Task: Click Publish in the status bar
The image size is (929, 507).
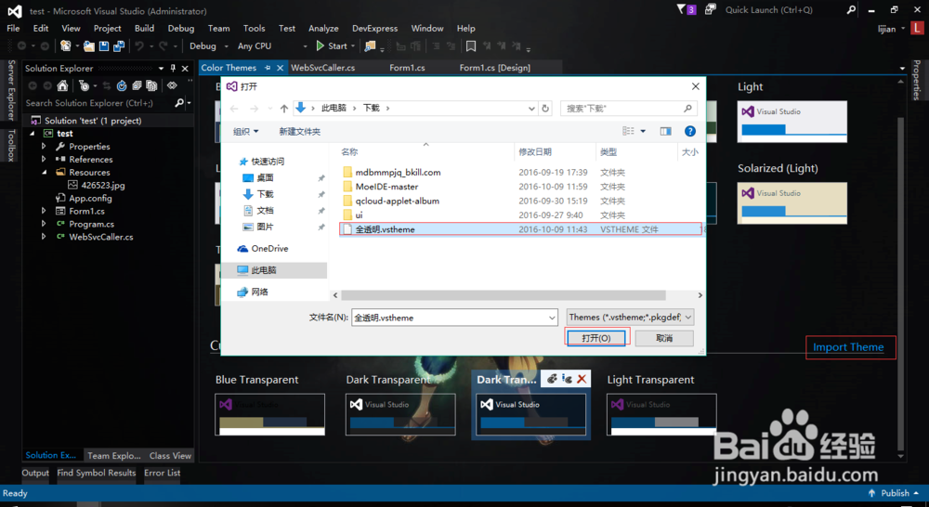Action: click(x=895, y=493)
